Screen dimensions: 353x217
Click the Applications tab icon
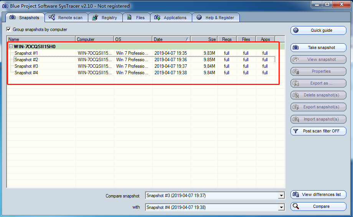[157, 17]
